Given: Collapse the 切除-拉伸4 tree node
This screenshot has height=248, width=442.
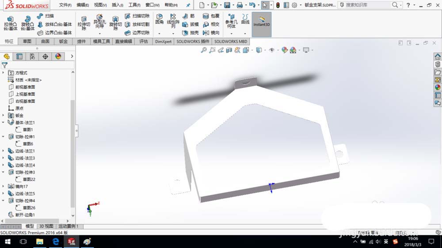Looking at the screenshot, I should click(x=4, y=200).
